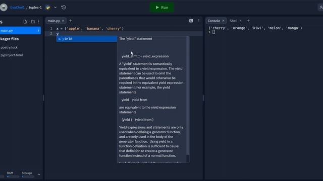
Task: Open the version history icon
Action: coord(64,8)
